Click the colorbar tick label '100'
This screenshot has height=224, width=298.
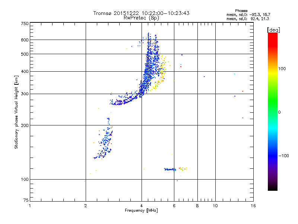point(282,69)
